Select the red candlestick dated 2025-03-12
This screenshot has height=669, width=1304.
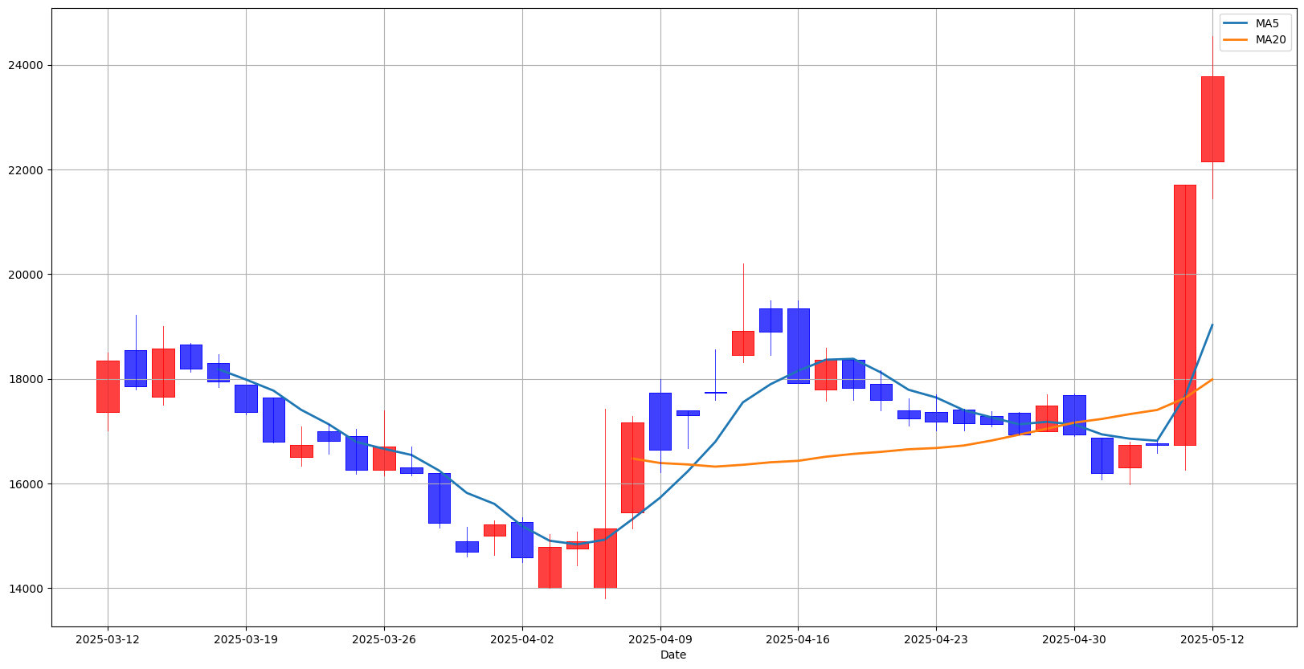tap(108, 386)
